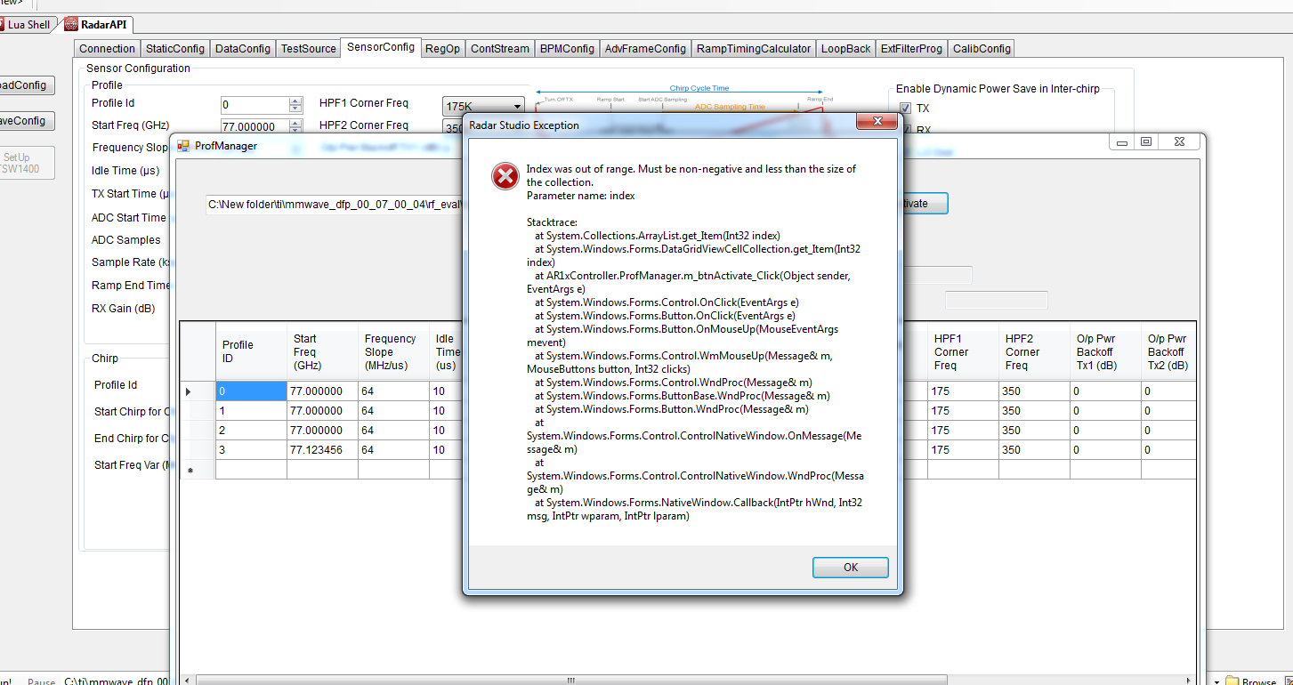The height and width of the screenshot is (685, 1293).
Task: Switch to the ContStream tab
Action: pyautogui.click(x=499, y=48)
